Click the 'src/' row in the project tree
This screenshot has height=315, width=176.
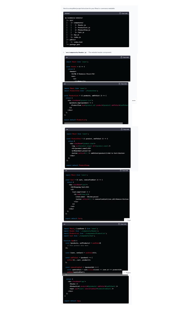tap(71, 20)
